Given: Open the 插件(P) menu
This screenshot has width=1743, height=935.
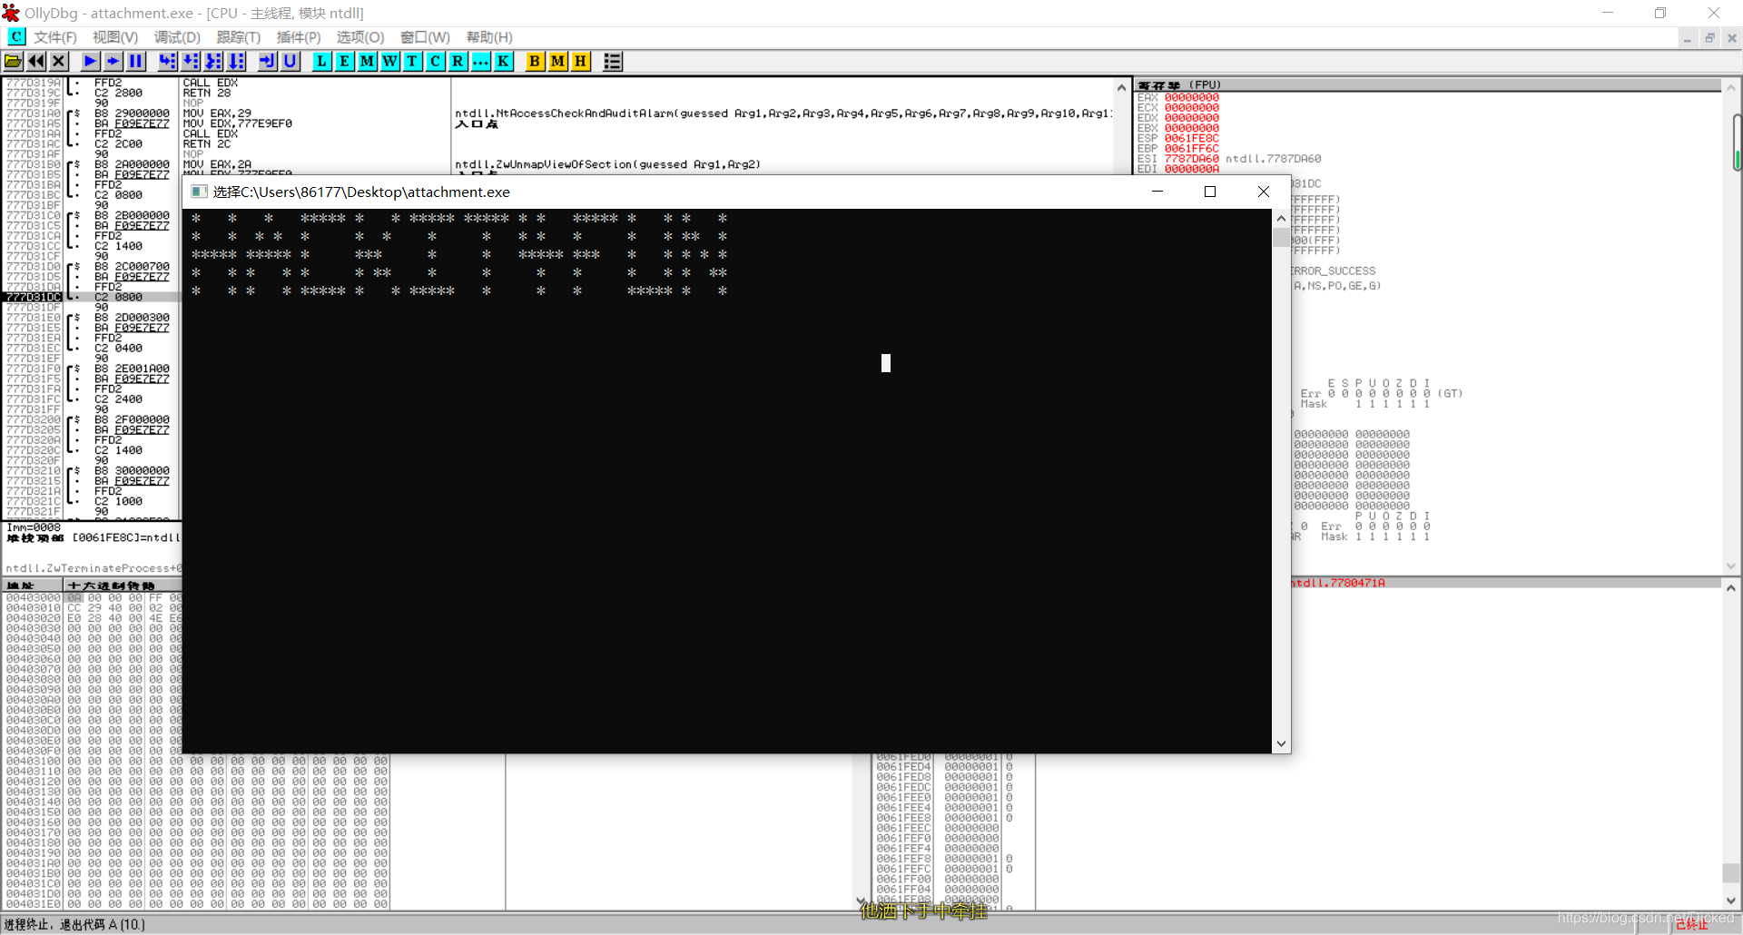Looking at the screenshot, I should 299,37.
